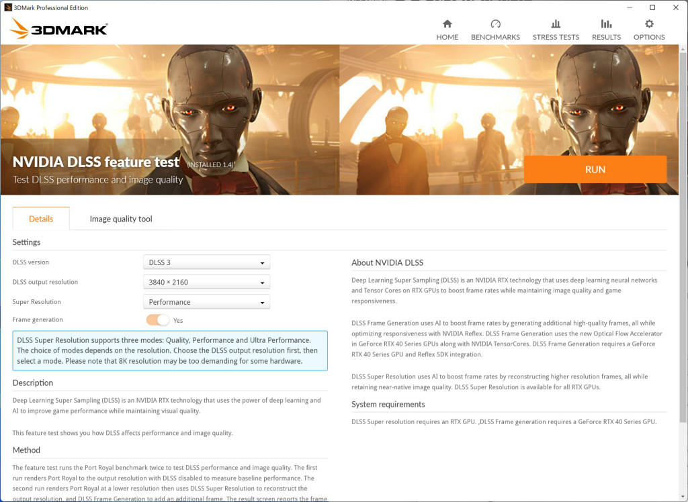Screen dimensions: 688x502
Task: Select the Details tab
Action: (x=41, y=219)
